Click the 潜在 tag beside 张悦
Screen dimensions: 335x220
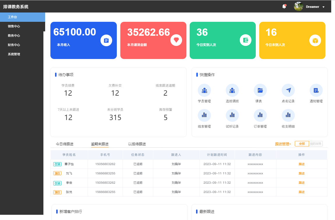click(x=57, y=192)
